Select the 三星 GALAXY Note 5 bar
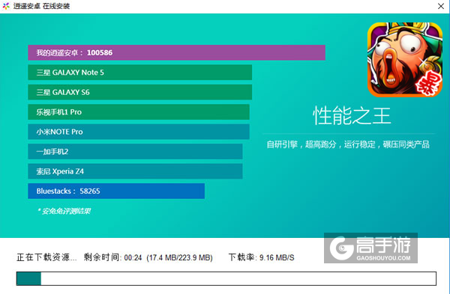The image size is (450, 294). pos(139,73)
